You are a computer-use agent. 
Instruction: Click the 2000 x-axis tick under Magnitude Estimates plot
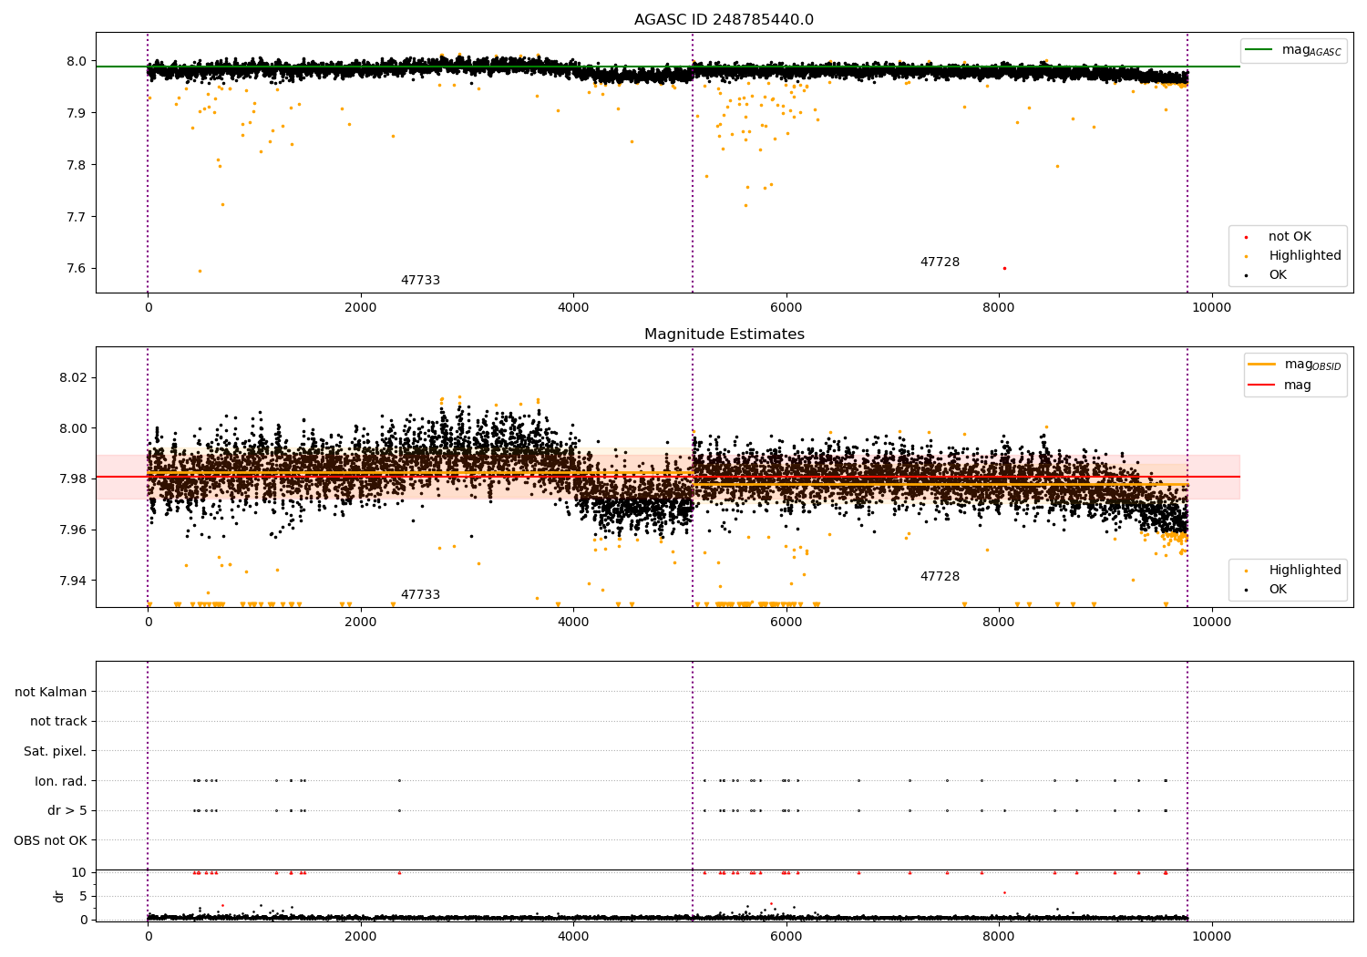(361, 623)
